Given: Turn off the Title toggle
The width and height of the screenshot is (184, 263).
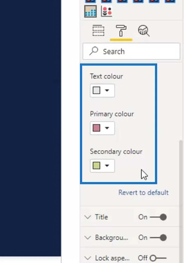Looking at the screenshot, I should 158,217.
